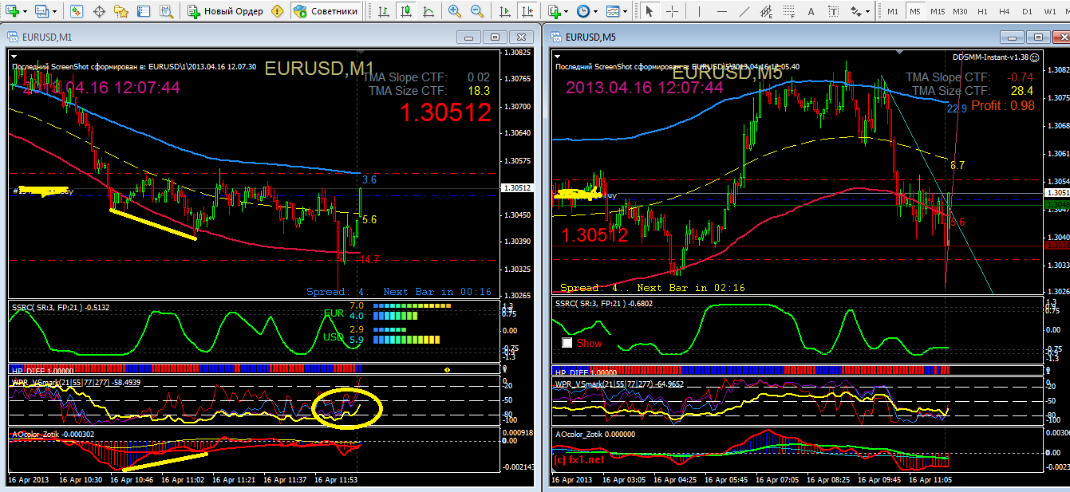Zoom out the chart

[476, 11]
